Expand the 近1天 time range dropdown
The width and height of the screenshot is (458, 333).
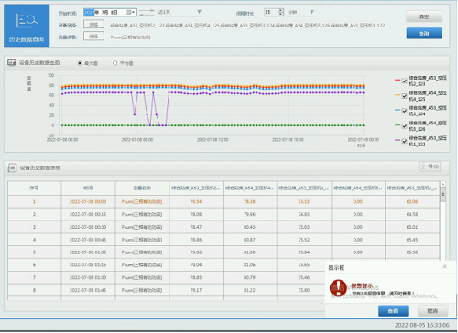[x=199, y=12]
